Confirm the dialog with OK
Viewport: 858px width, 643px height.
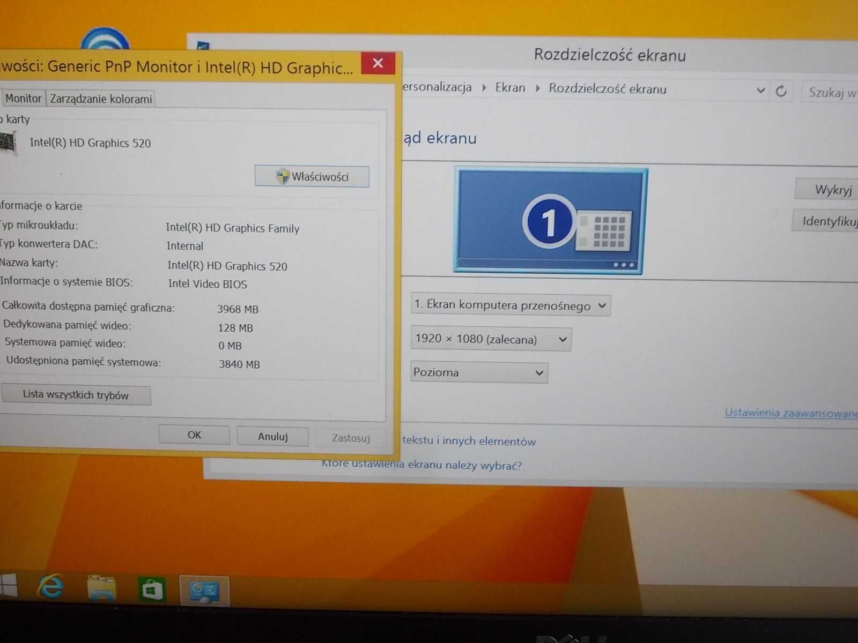pos(194,435)
